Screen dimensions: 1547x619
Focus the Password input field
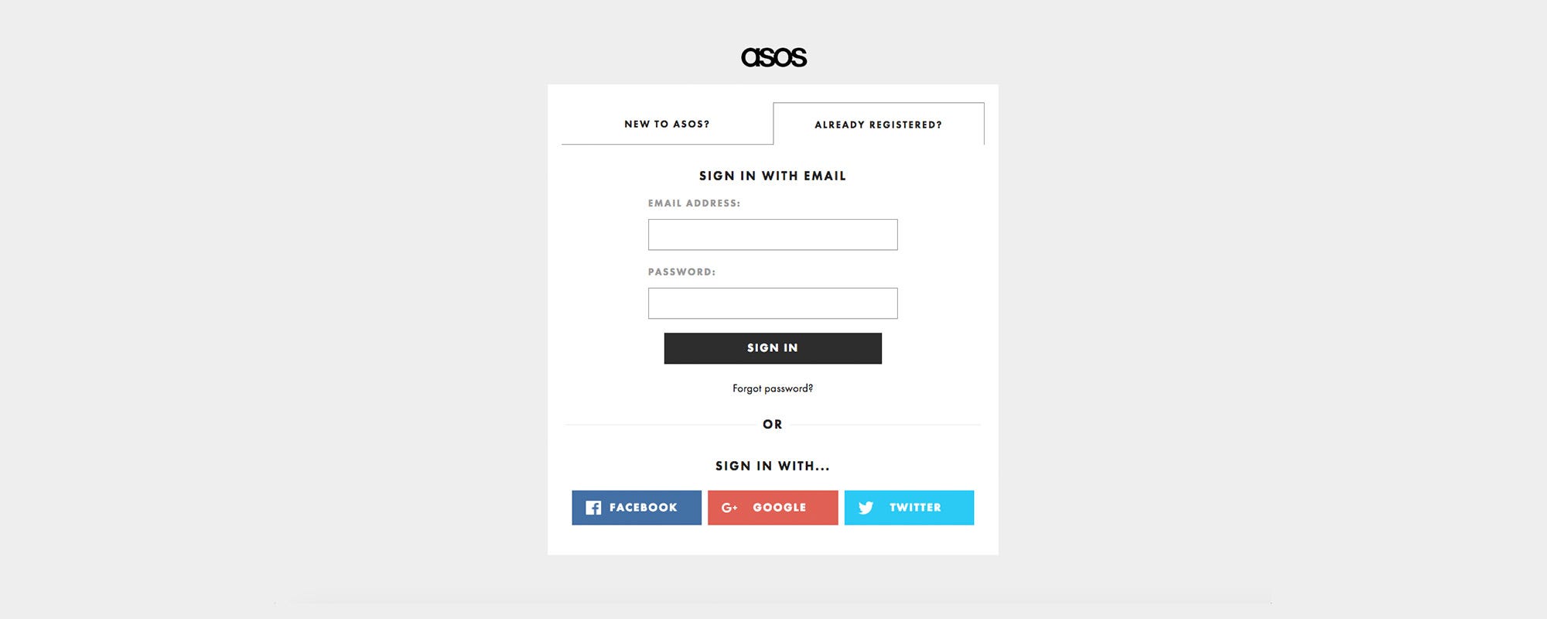[x=773, y=303]
